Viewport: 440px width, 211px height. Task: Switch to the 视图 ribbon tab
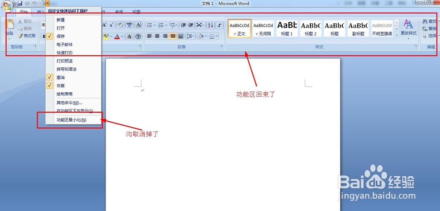pyautogui.click(x=136, y=12)
